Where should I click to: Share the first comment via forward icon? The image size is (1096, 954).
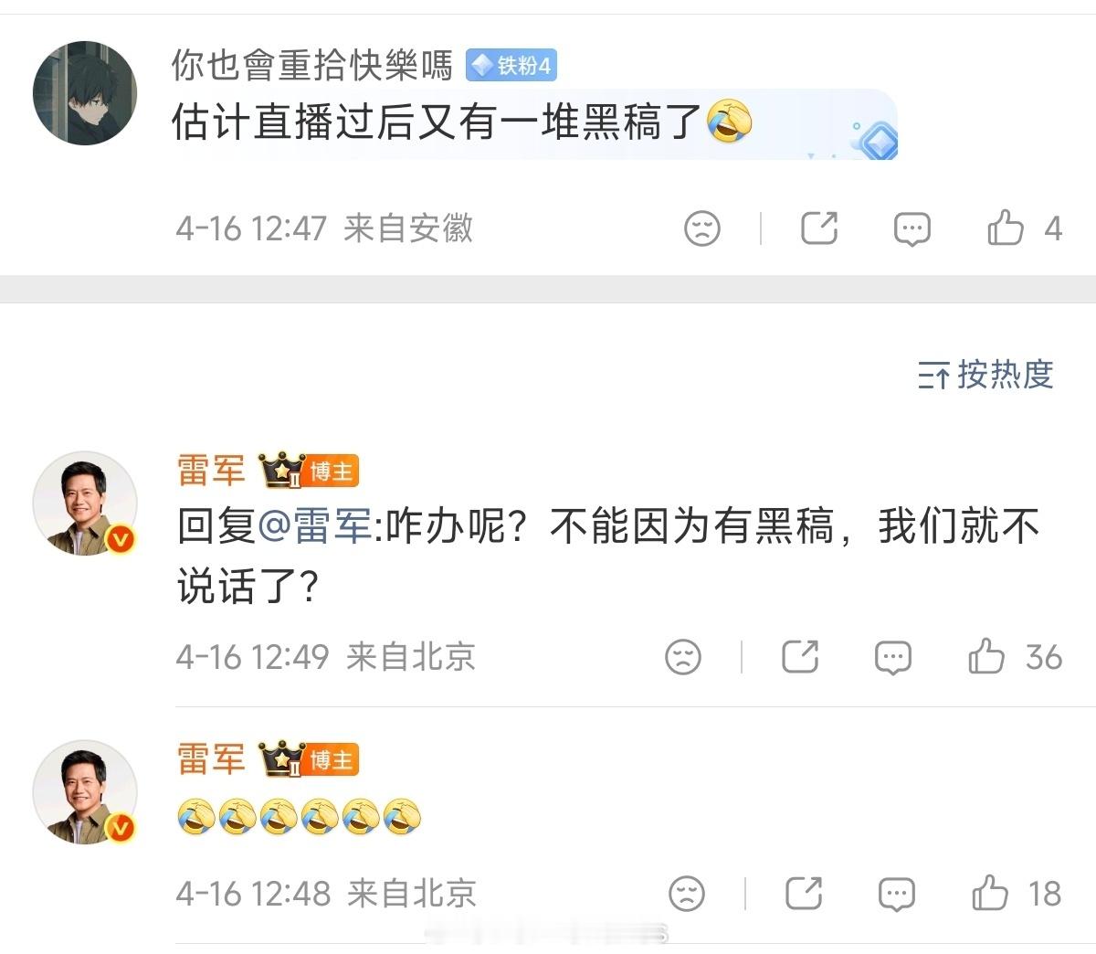pos(819,228)
